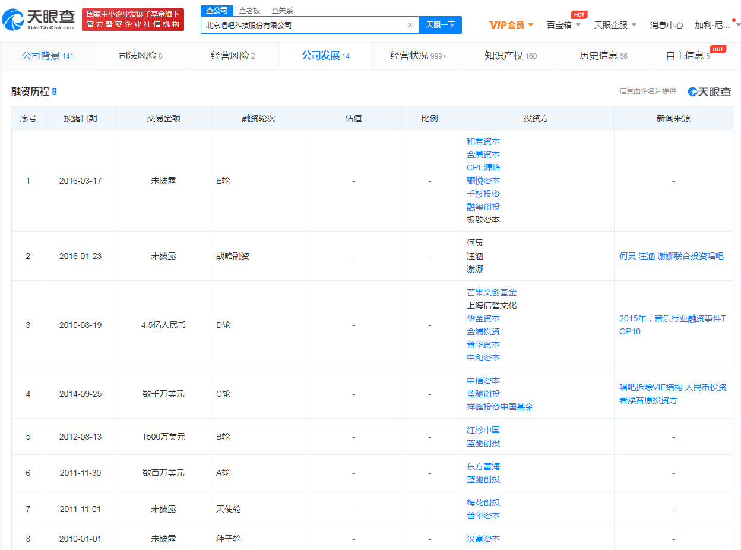Click the 天眼查 watermark logo beside 信息由企名片提供
The width and height of the screenshot is (741, 550).
[710, 91]
